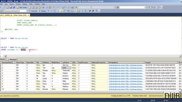Click the FirstName column header
Viewport: 182px width, 102px height.
point(45,62)
